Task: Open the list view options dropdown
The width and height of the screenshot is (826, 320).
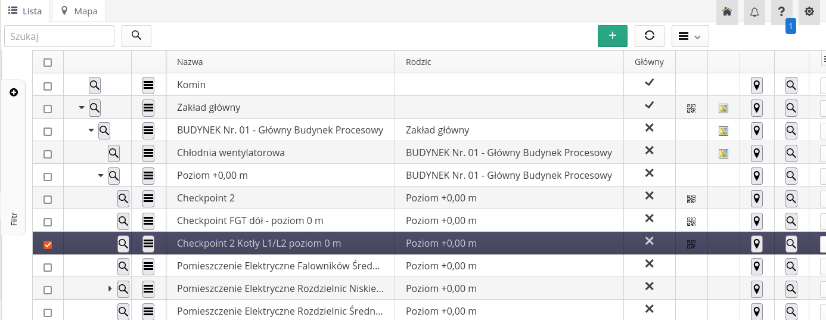Action: (690, 36)
